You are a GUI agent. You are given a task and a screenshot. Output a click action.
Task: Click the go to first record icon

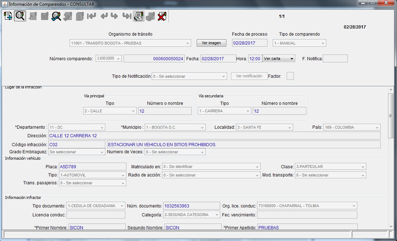[x=92, y=16]
